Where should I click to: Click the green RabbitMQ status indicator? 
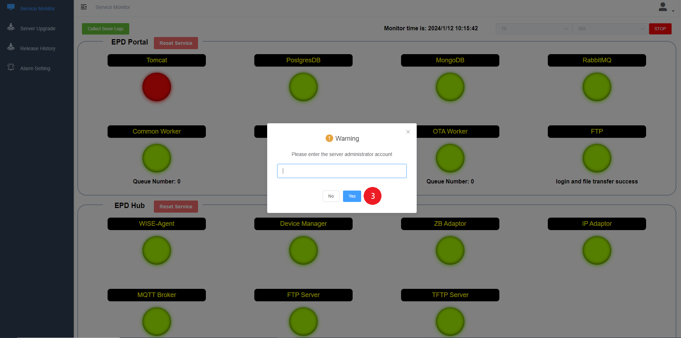(x=597, y=87)
